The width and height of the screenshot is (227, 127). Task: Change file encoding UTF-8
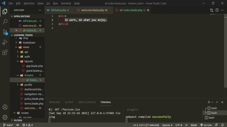point(179,125)
